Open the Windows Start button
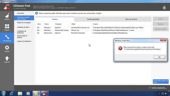Screen dimensions: 170x96 (x=3, y=93)
